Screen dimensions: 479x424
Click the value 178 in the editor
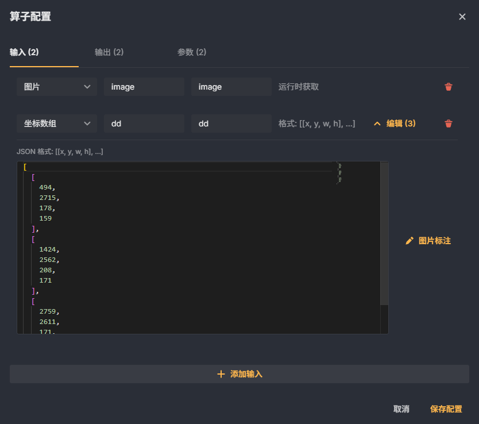click(45, 208)
